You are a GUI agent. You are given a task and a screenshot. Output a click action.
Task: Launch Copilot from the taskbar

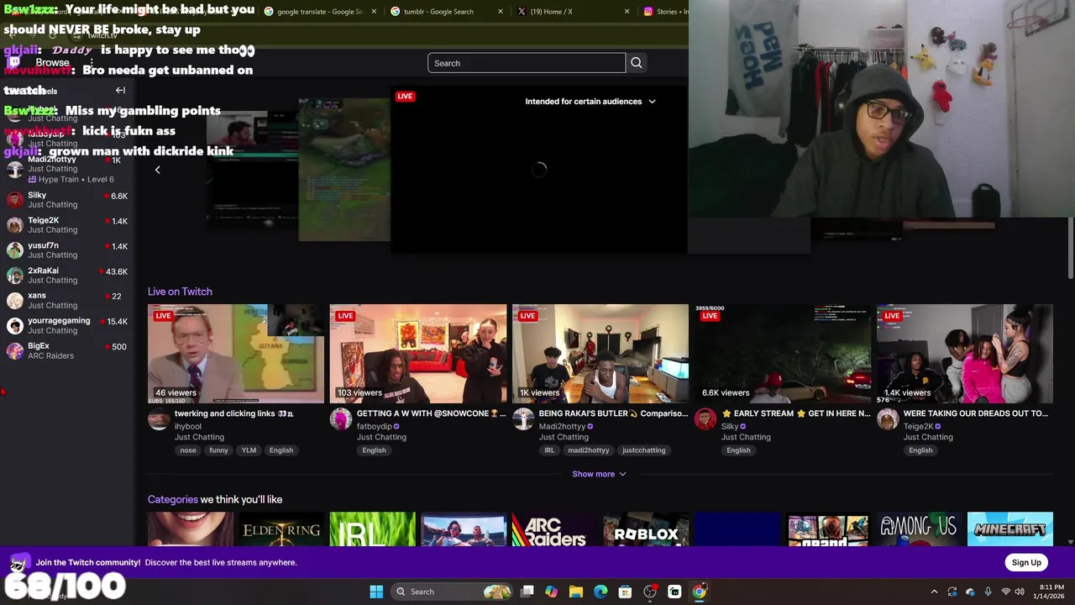click(x=551, y=592)
